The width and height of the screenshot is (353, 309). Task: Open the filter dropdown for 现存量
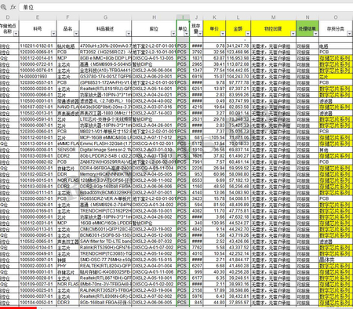point(200,34)
